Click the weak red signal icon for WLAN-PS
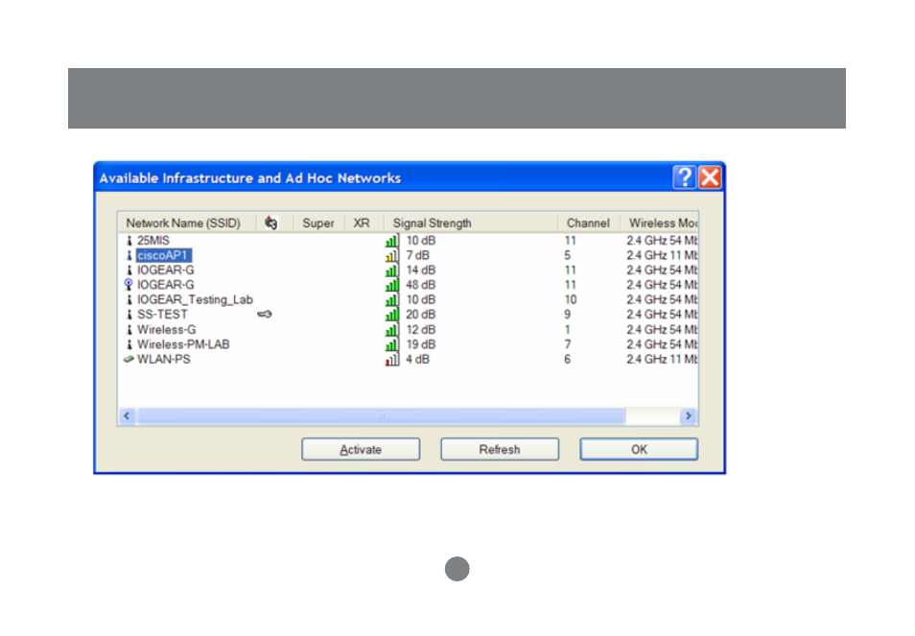Screen dimensions: 915x636 click(392, 359)
